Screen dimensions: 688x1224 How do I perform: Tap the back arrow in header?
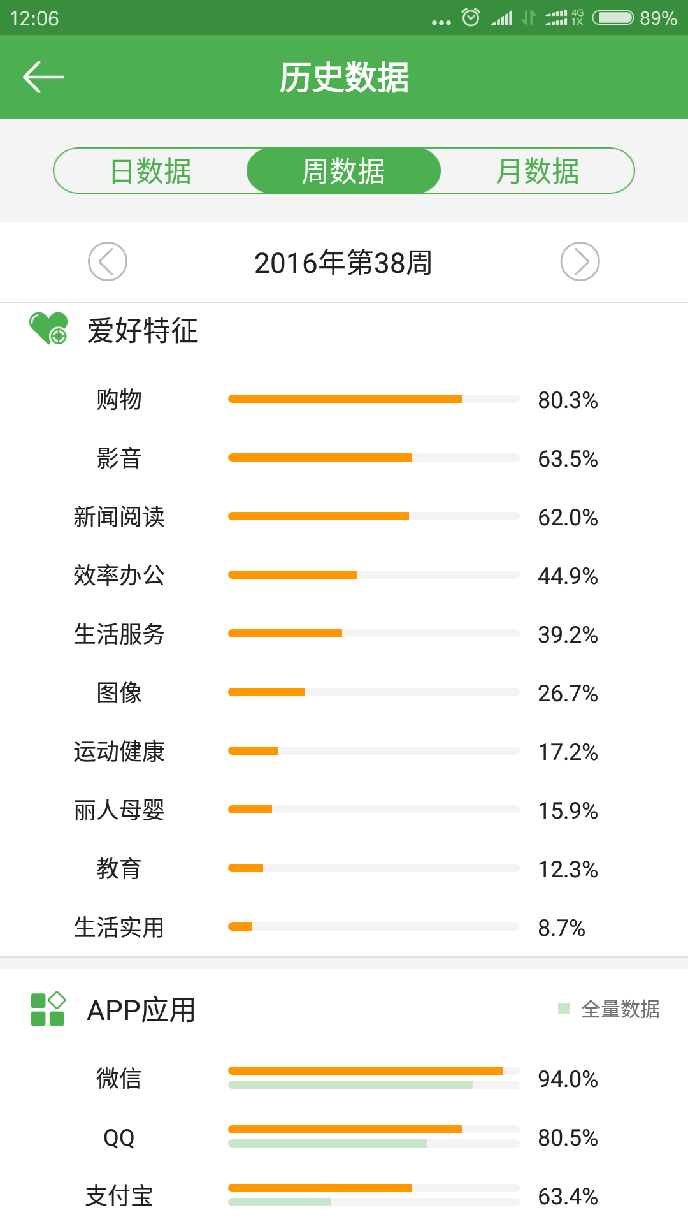pos(43,77)
